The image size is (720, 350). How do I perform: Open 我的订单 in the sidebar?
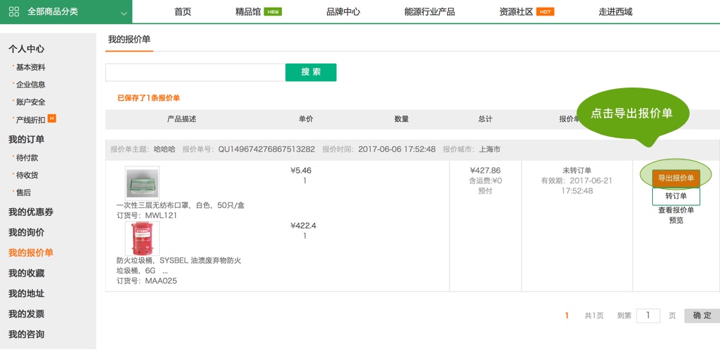[26, 139]
